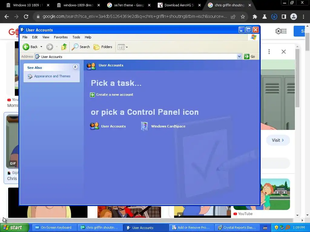Switch to windows-1809 directory tab
310x232 pixels.
(78, 5)
